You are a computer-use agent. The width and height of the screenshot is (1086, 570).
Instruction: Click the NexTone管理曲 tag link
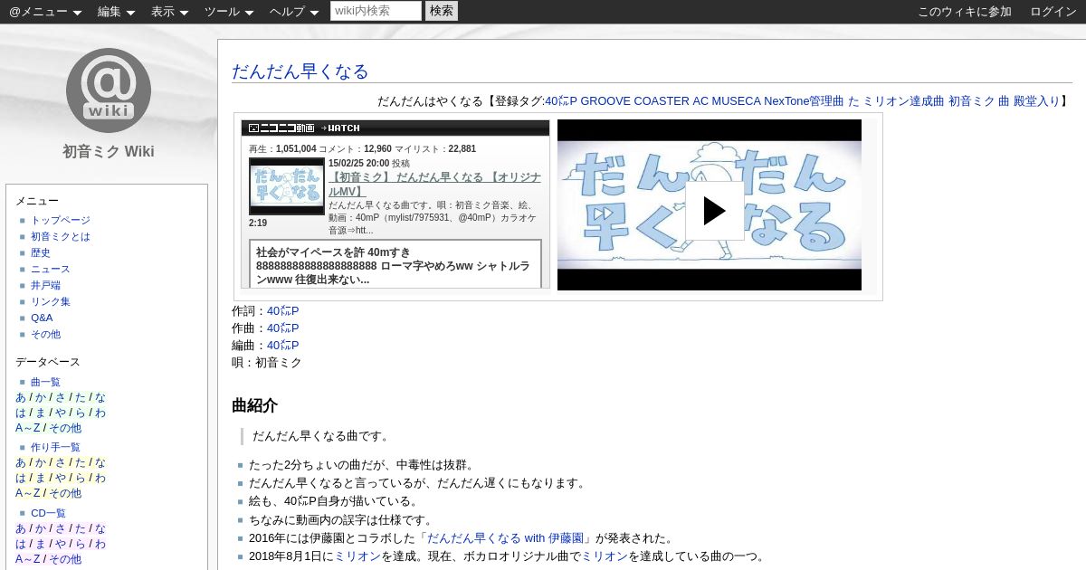[x=804, y=101]
